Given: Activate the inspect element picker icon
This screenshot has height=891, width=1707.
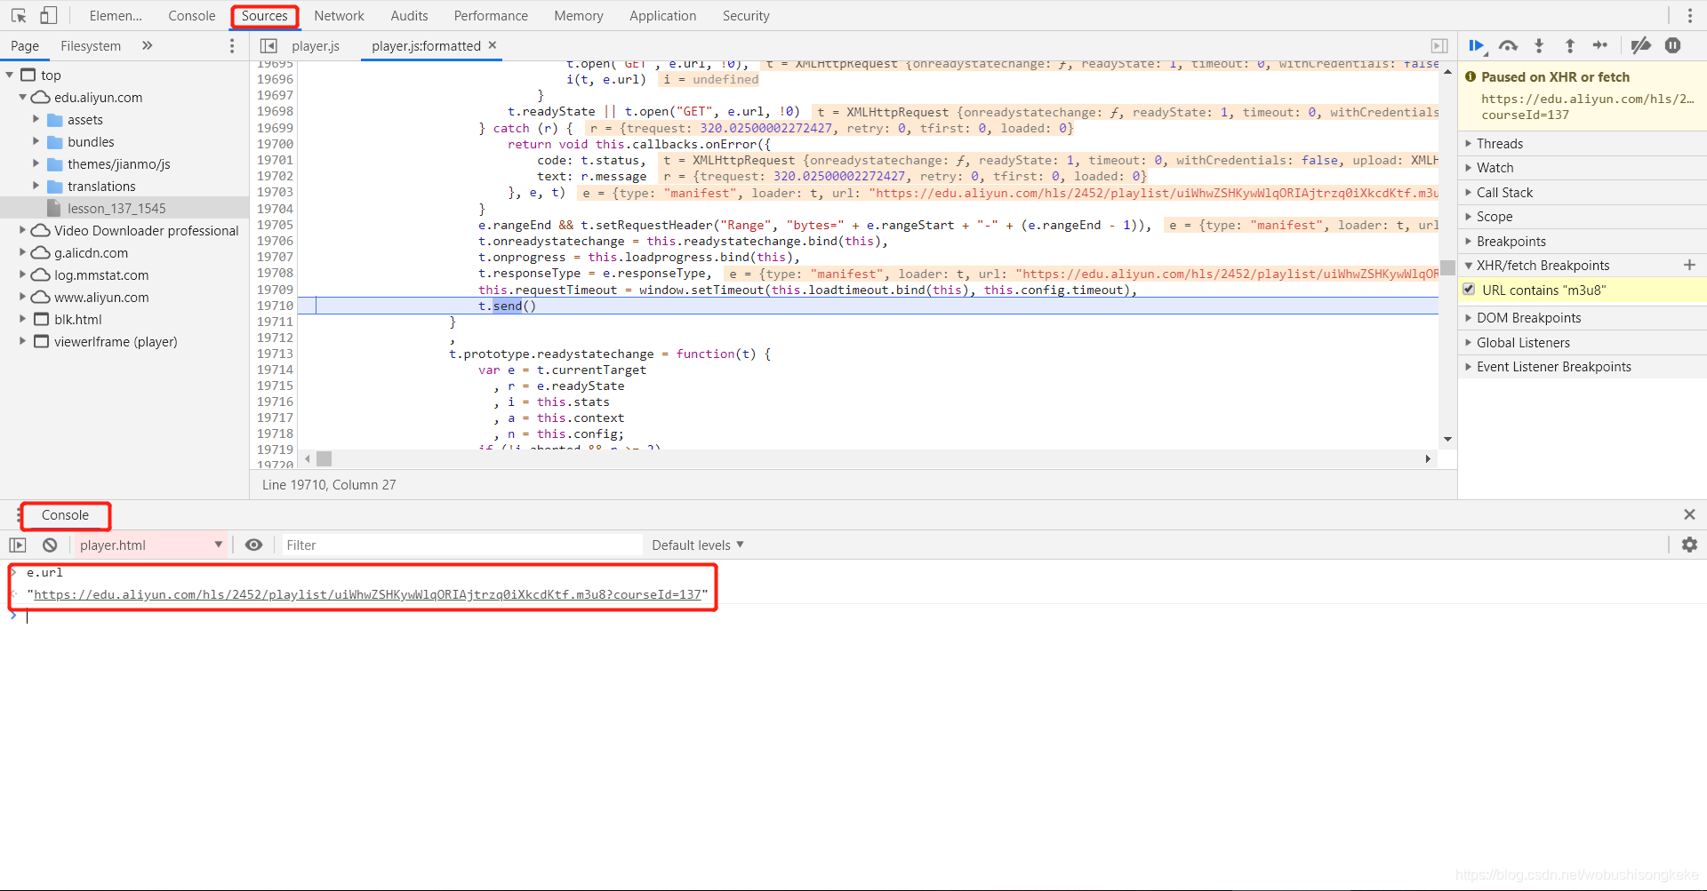Looking at the screenshot, I should point(19,16).
